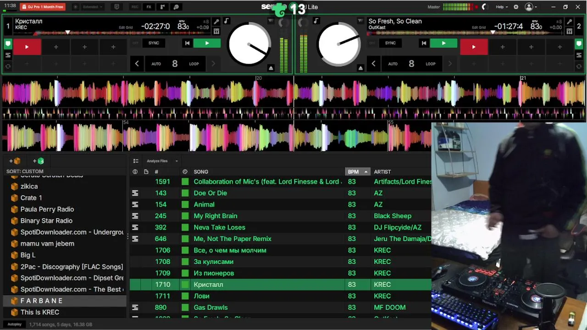Toggle day mode sun icon
Image resolution: width=587 pixels, height=330 pixels.
click(75, 7)
